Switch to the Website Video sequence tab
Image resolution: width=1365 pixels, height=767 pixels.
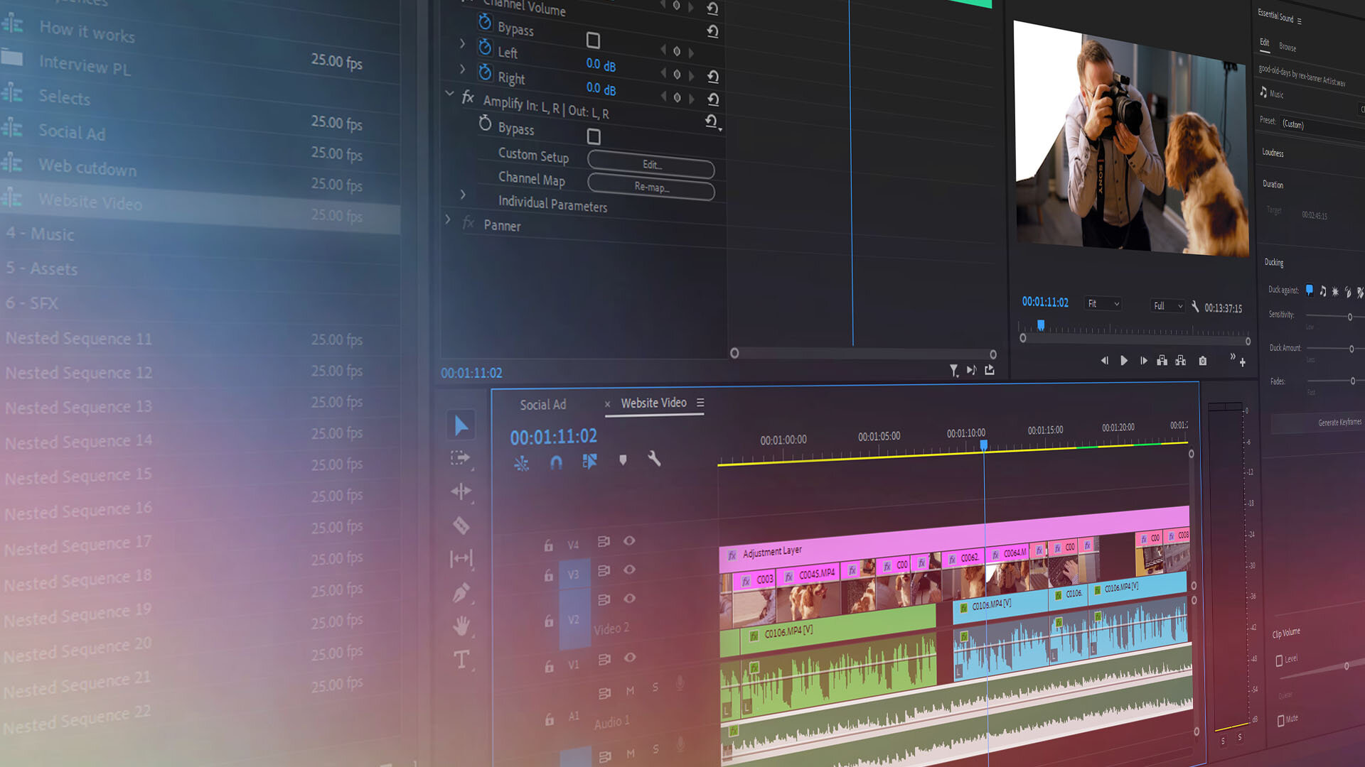(x=653, y=403)
